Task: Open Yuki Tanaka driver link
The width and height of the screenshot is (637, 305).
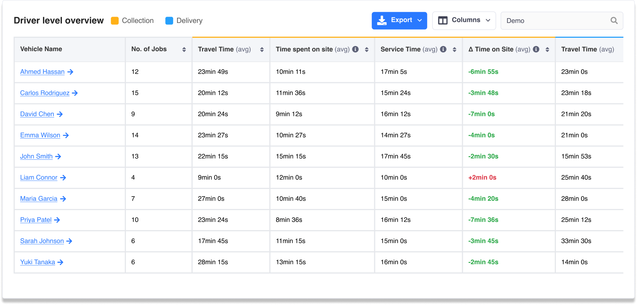Action: click(x=37, y=262)
